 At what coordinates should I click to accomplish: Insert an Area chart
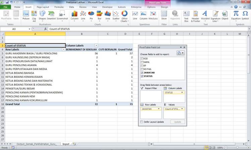coord(108,16)
